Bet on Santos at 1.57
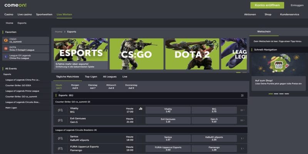308x154 pixels. pos(168,138)
